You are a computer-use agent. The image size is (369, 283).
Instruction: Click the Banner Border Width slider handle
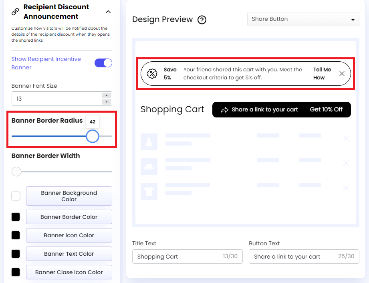(16, 172)
